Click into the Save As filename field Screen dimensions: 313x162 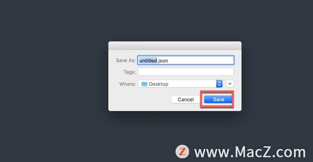tap(185, 60)
